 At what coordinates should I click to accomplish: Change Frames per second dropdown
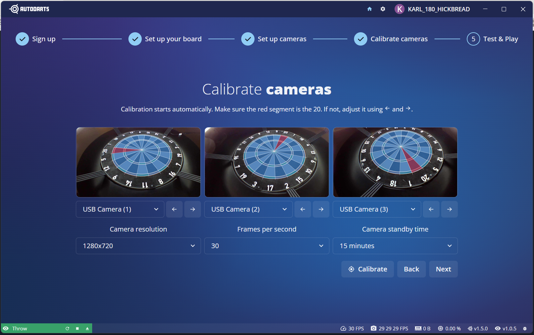[267, 246]
